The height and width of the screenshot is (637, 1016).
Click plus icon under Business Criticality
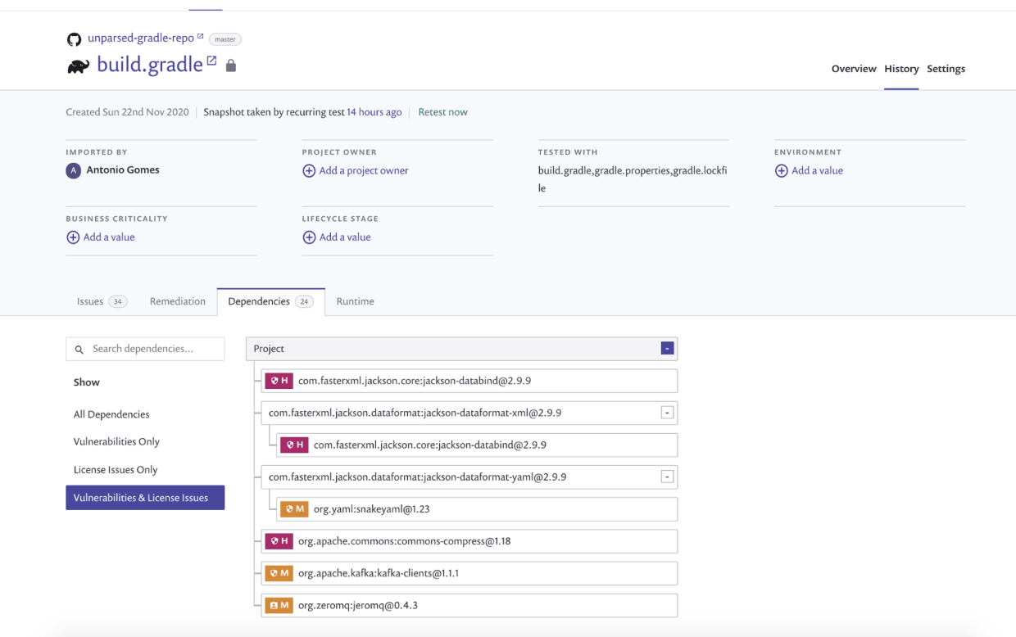point(73,237)
